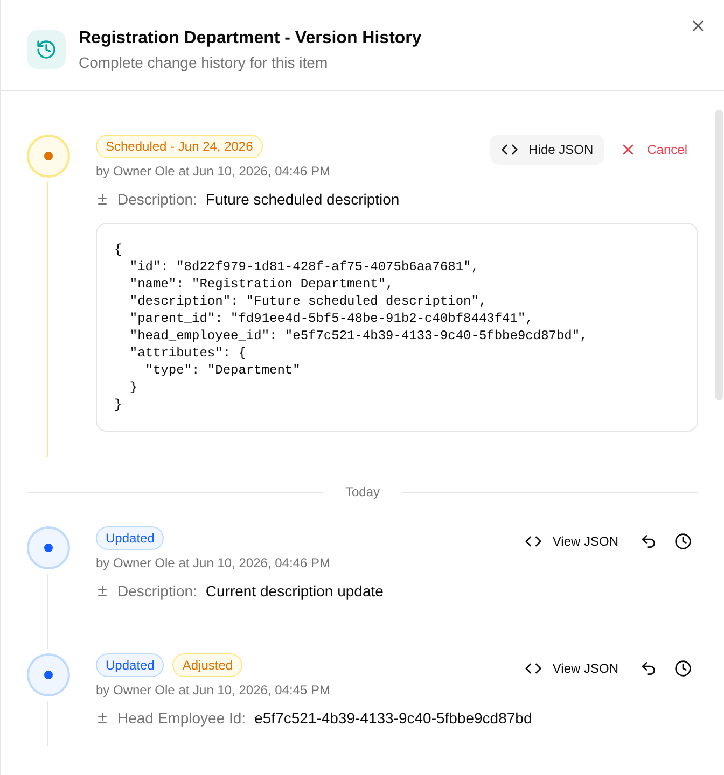
Task: Click revert arrow on the Adjusted entry
Action: [x=649, y=668]
